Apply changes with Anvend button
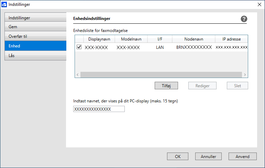 [x=243, y=157]
